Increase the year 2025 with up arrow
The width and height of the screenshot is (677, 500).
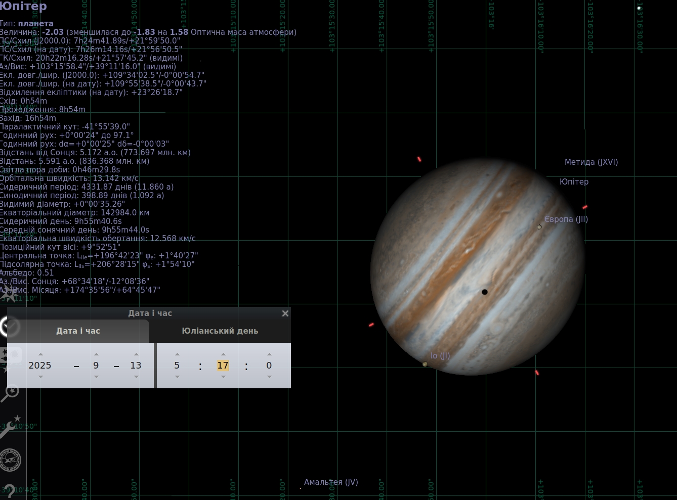tap(40, 354)
